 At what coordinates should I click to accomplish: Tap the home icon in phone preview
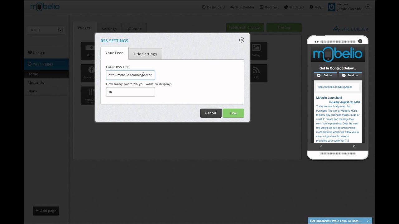pos(354,146)
